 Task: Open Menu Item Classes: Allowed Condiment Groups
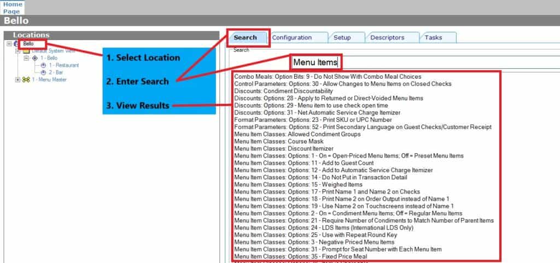[297, 134]
